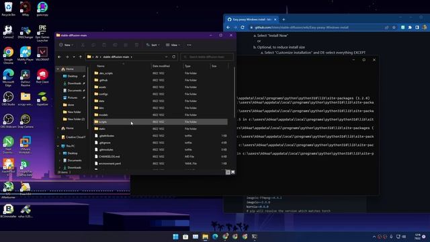Reload the GitHub page in Chrome
Image resolution: width=430 pixels, height=242 pixels.
(x=243, y=28)
